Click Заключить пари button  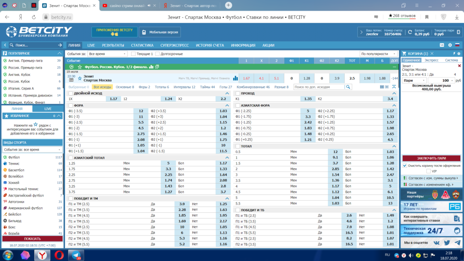(432, 158)
